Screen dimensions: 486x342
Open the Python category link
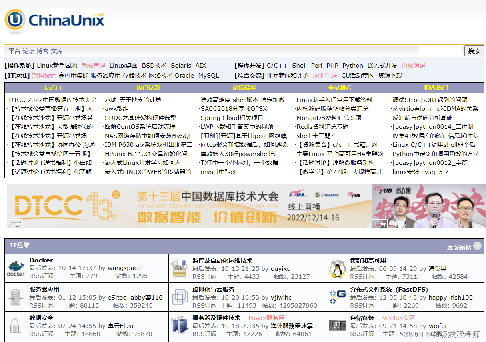353,66
